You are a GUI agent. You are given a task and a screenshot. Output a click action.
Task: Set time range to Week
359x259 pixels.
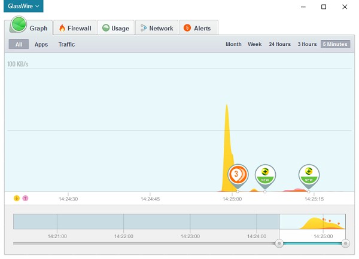click(255, 44)
